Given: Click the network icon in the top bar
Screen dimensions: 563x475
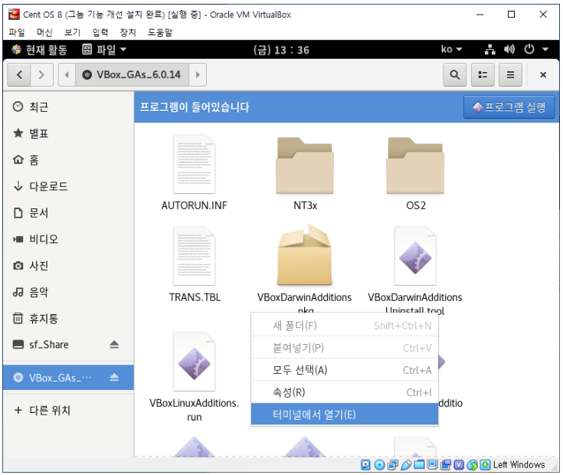Looking at the screenshot, I should (x=489, y=49).
